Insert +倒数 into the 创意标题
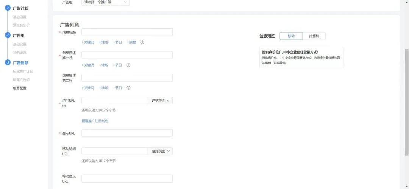This screenshot has width=409, height=189. (131, 42)
